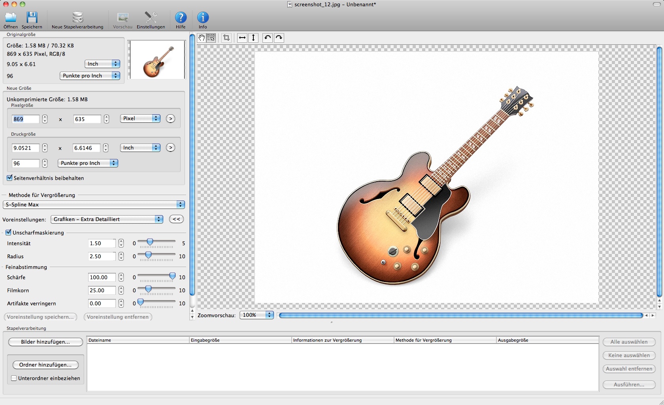Viewport: 664px width, 405px height.
Task: Open a file with the Öffnen icon
Action: (10, 18)
